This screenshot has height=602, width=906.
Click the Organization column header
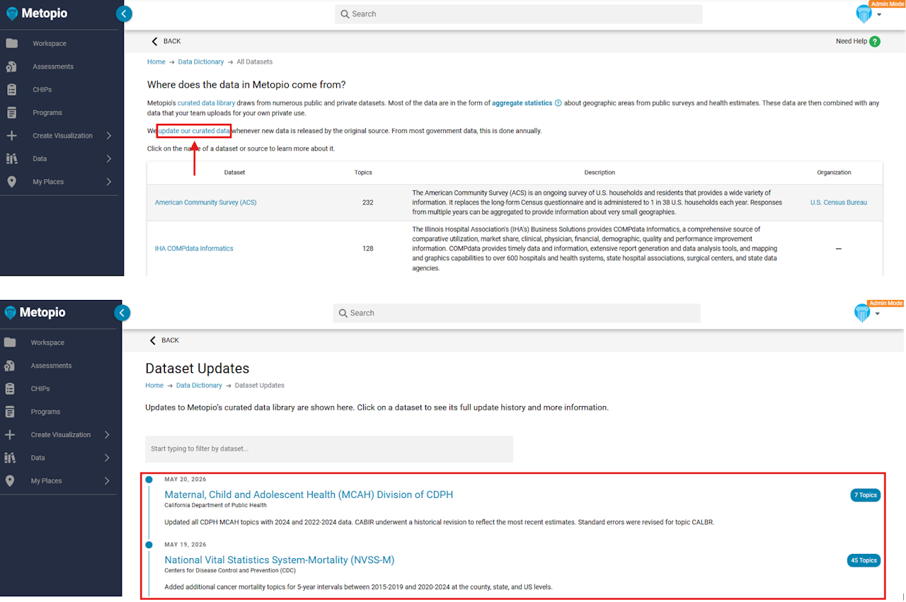[x=834, y=173]
